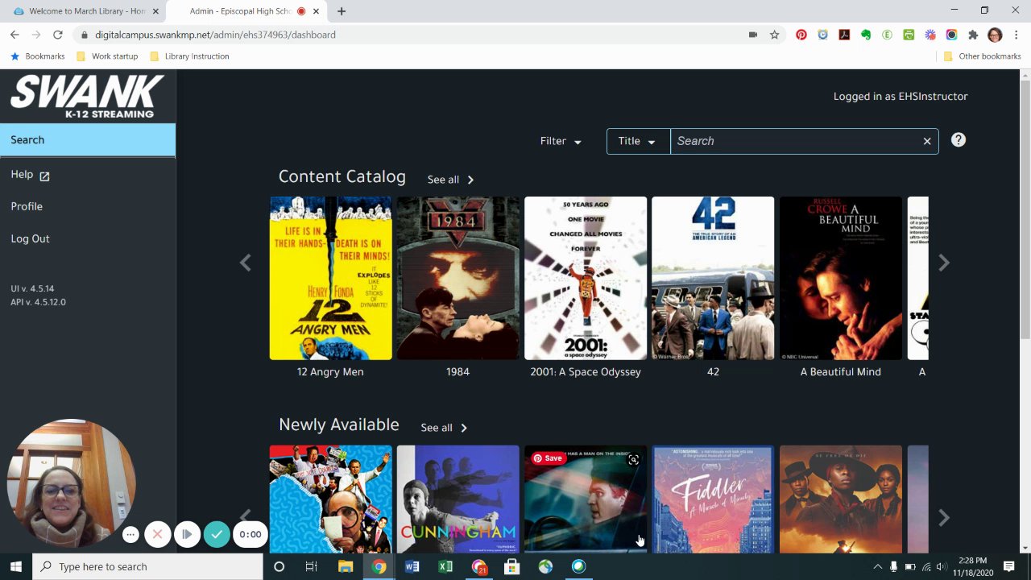Open Task View in taskbar
The width and height of the screenshot is (1031, 580).
click(x=311, y=566)
